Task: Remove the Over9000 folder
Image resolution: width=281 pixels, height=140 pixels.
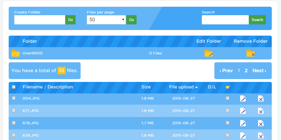Action: point(250,53)
